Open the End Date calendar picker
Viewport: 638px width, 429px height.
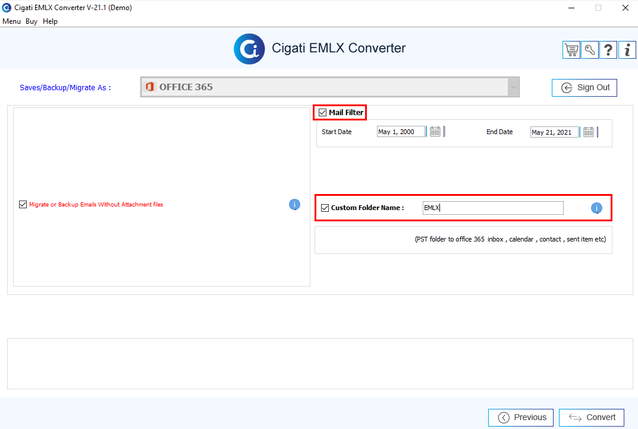589,132
